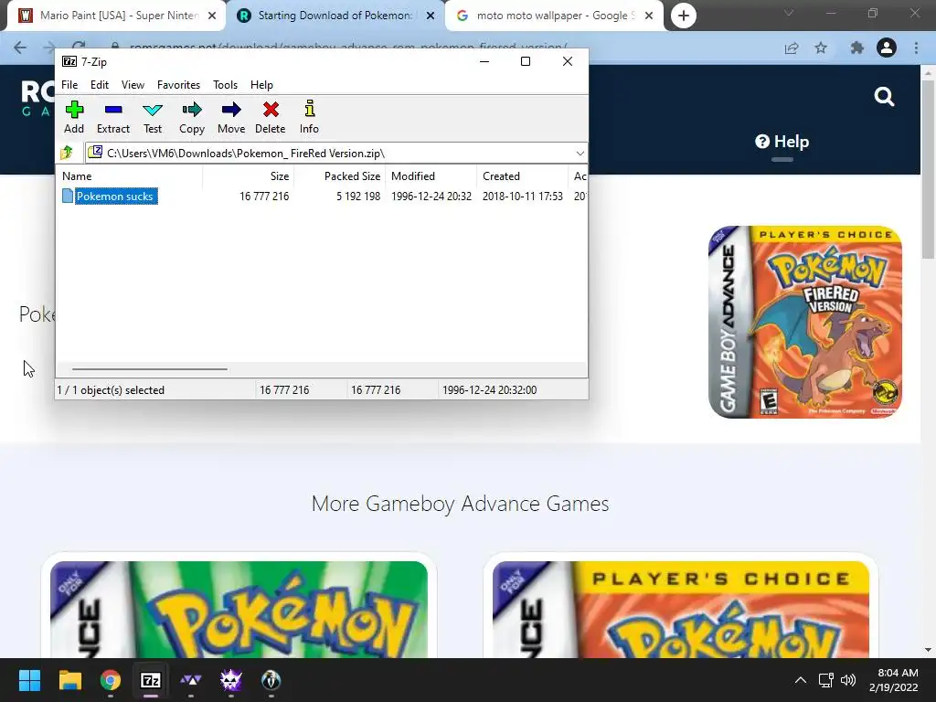
Task: Click the '16 777 216' size cell
Action: pos(264,197)
